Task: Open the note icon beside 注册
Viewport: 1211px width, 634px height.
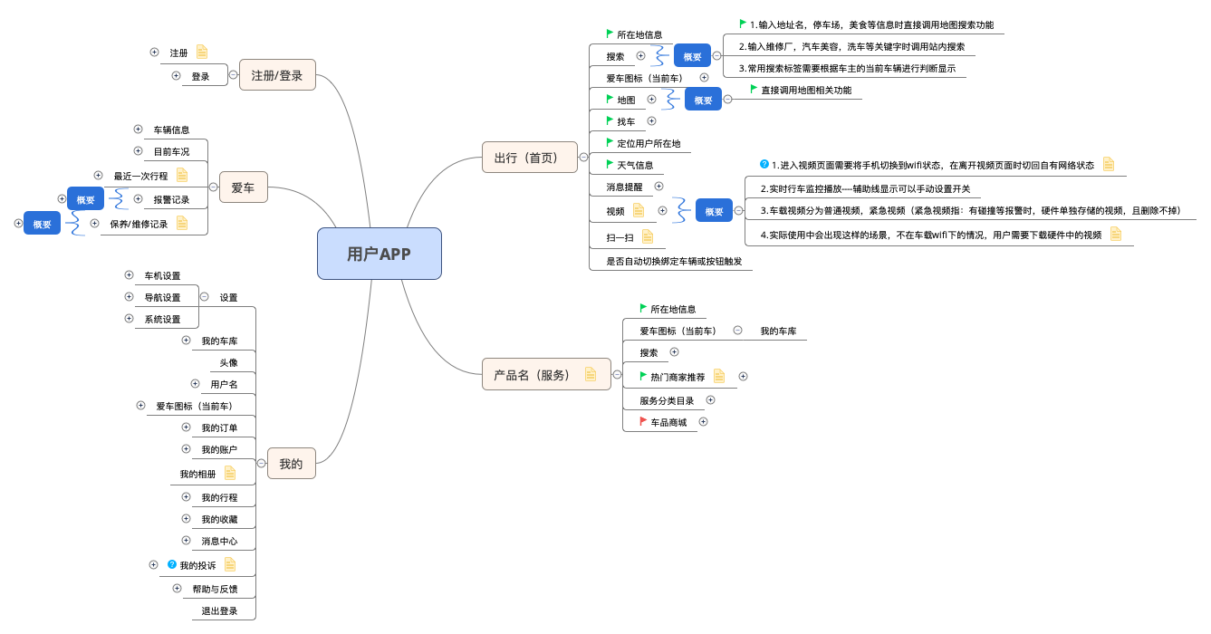Action: [202, 53]
